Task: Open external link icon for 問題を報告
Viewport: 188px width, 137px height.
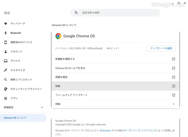Action: (x=174, y=77)
